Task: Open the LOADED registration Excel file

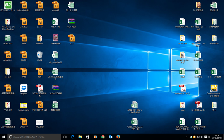Action: click(x=55, y=72)
